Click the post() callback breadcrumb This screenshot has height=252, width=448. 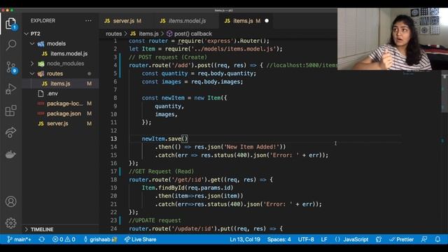tap(190, 34)
